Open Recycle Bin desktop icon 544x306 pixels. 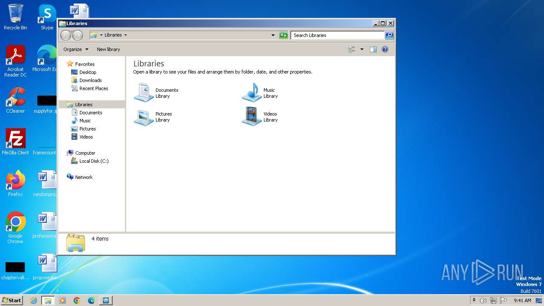click(15, 17)
